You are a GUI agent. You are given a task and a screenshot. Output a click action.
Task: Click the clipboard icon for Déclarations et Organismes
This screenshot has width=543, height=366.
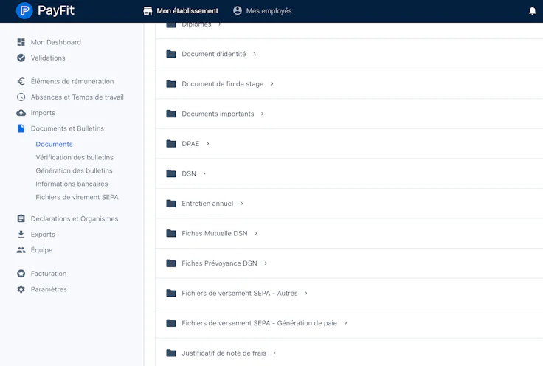coord(21,218)
